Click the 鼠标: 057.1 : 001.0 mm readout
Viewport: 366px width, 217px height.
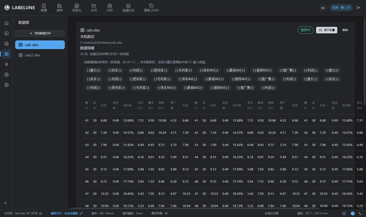(x=313, y=213)
